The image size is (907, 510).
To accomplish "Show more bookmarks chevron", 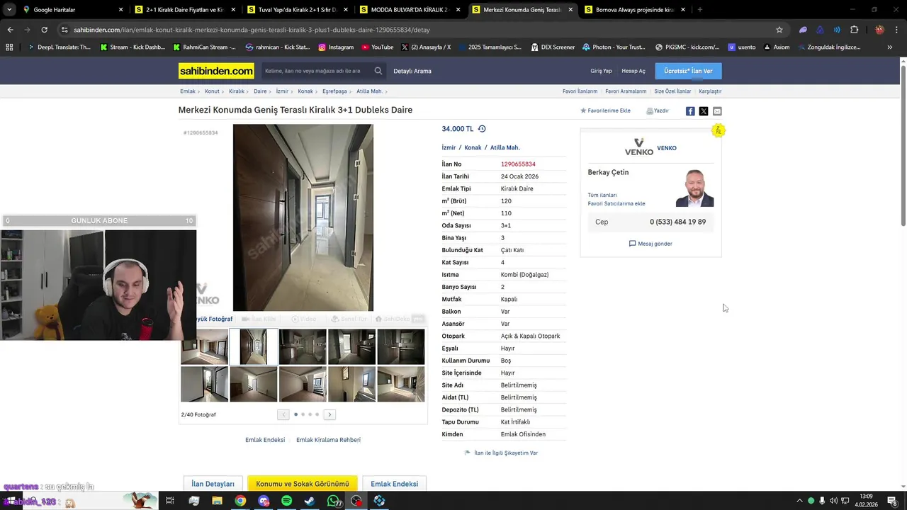I will click(x=889, y=47).
